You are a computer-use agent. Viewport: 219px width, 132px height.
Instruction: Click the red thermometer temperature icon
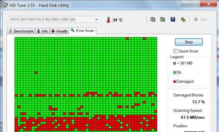click(x=108, y=20)
